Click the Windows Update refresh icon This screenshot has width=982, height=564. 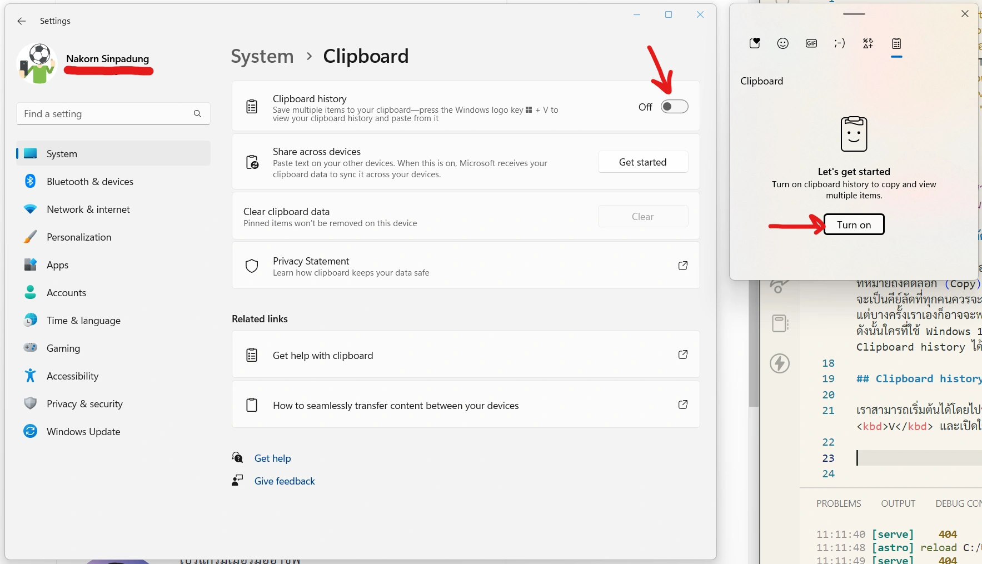tap(31, 431)
